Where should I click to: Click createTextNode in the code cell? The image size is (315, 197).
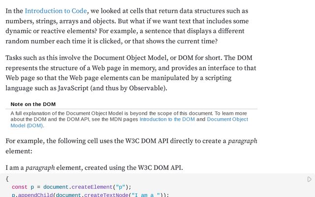[106, 195]
